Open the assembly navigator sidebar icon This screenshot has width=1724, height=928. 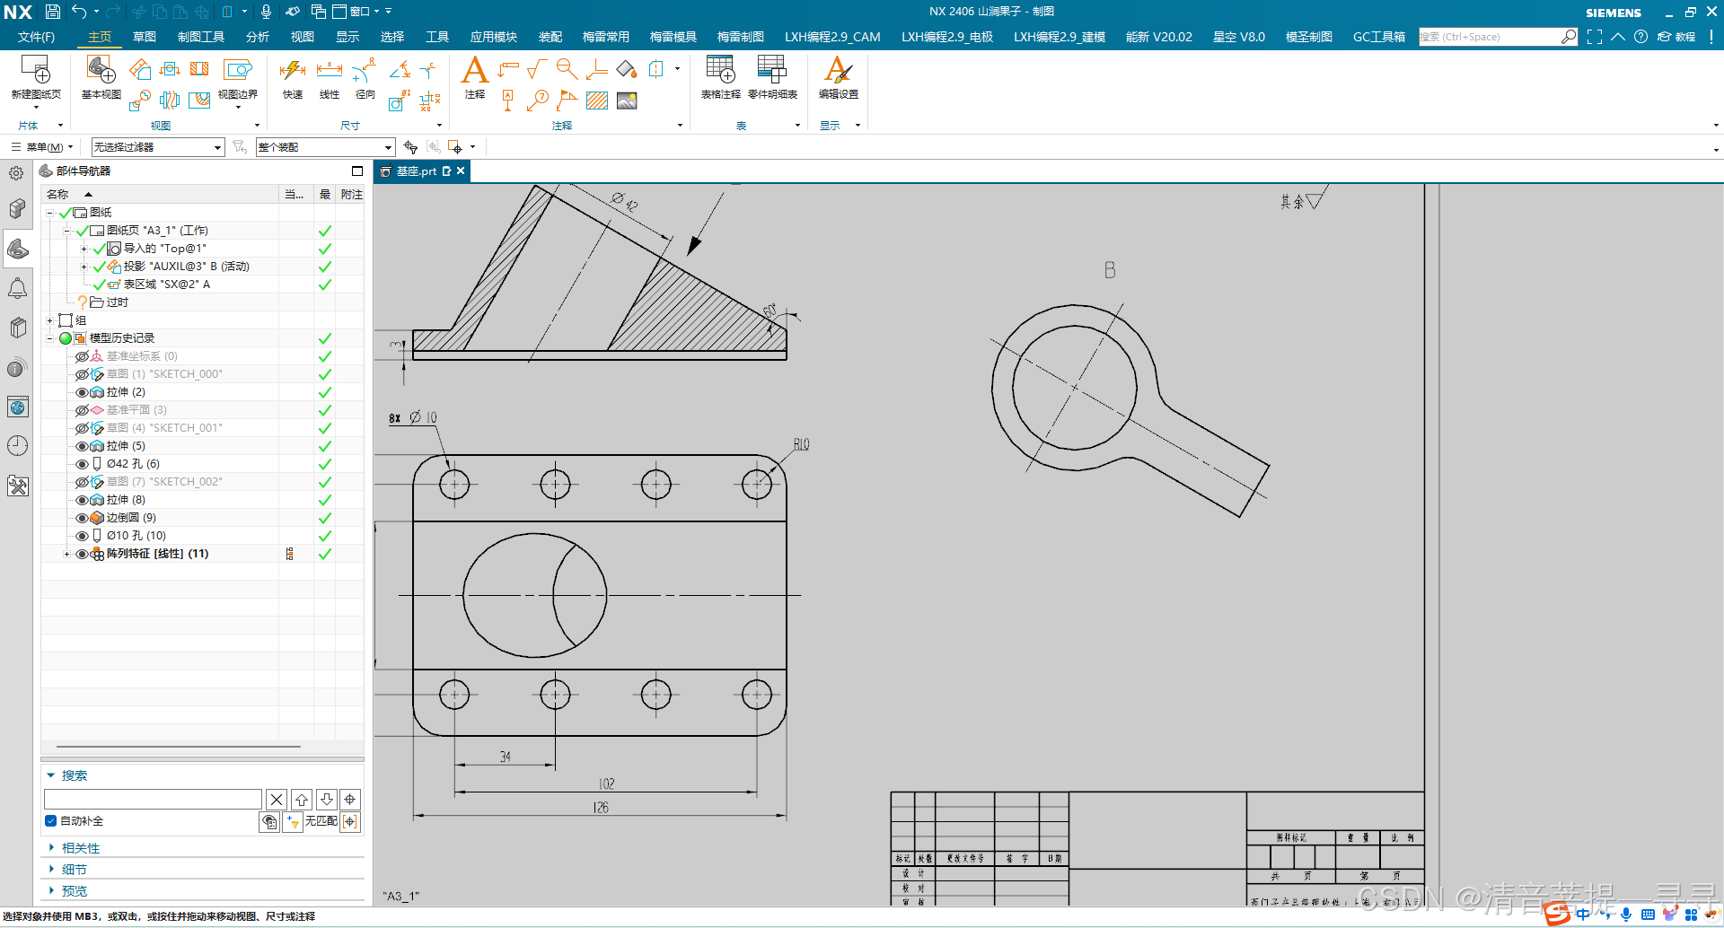point(18,209)
